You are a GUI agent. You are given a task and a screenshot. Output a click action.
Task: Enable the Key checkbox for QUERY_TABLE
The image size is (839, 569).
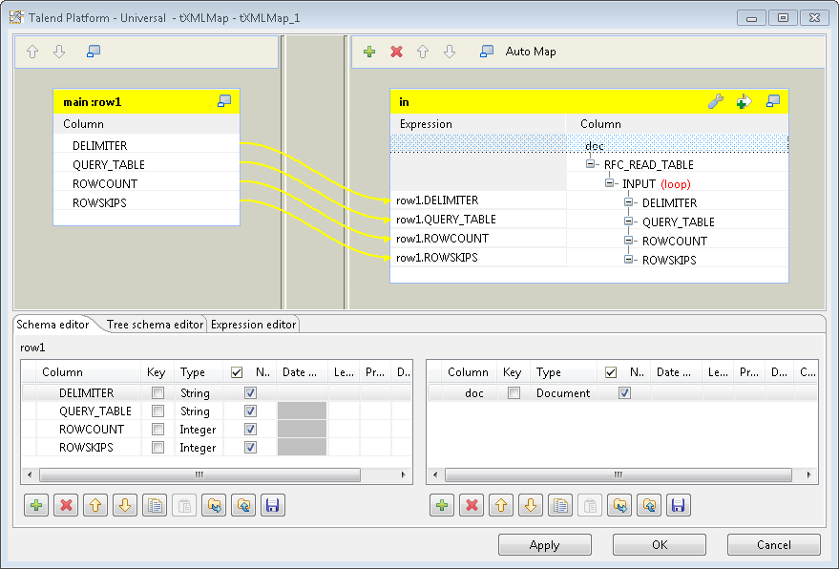[157, 411]
